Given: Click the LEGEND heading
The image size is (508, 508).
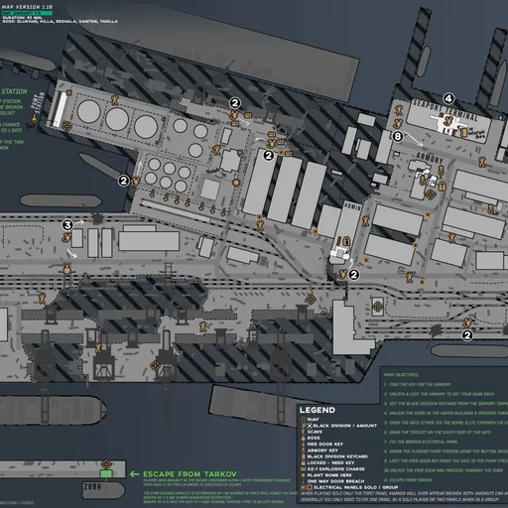Looking at the screenshot, I should pyautogui.click(x=317, y=410).
